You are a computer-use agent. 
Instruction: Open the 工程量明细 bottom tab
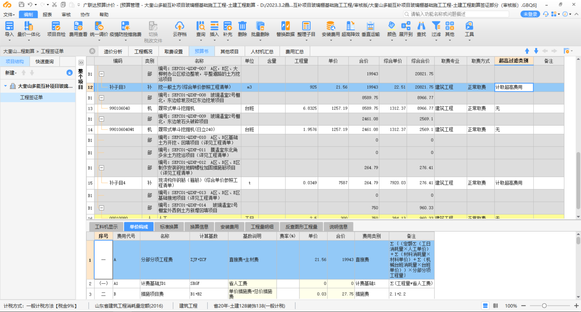click(262, 227)
